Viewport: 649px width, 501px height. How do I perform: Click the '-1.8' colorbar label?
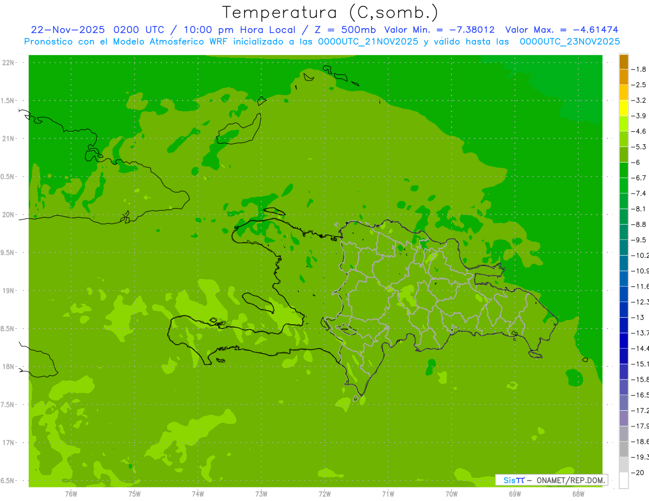tap(639, 69)
